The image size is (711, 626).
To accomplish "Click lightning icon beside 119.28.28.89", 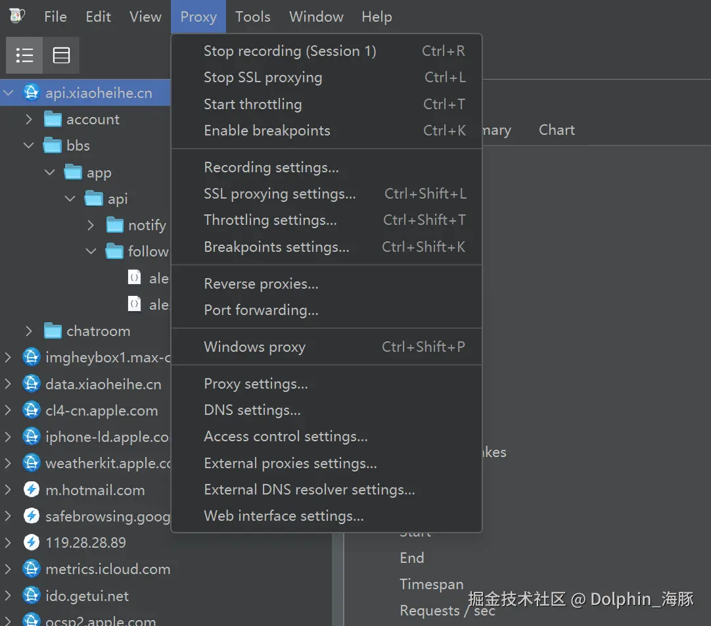I will point(32,542).
